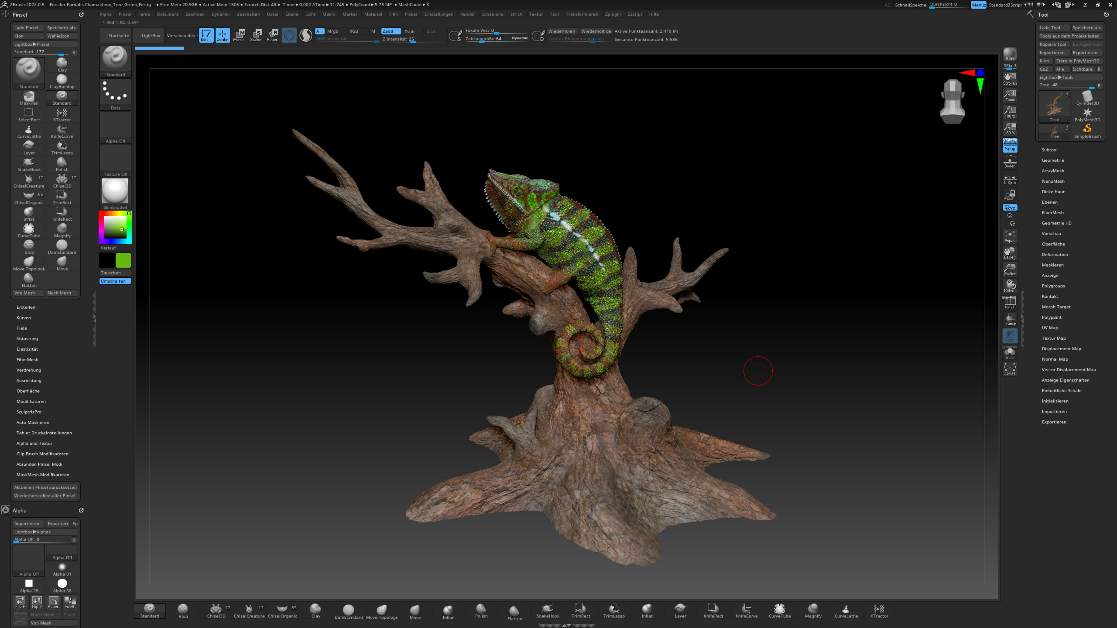Toggle the Edit mode button
This screenshot has height=628, width=1117.
(x=206, y=35)
